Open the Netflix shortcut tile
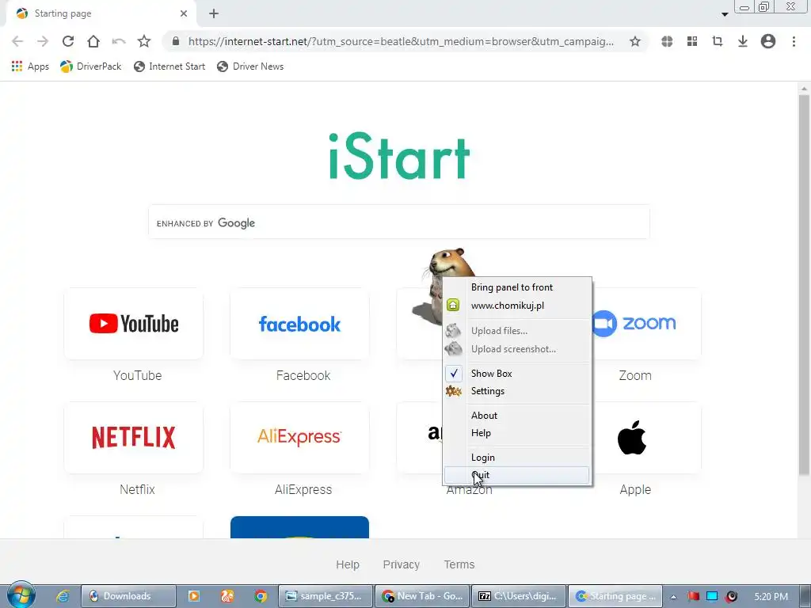 point(133,437)
